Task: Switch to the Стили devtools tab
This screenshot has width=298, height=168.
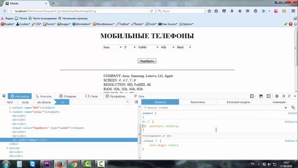Action: 92,96
